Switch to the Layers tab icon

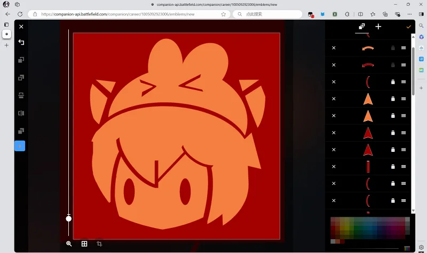[x=362, y=27]
